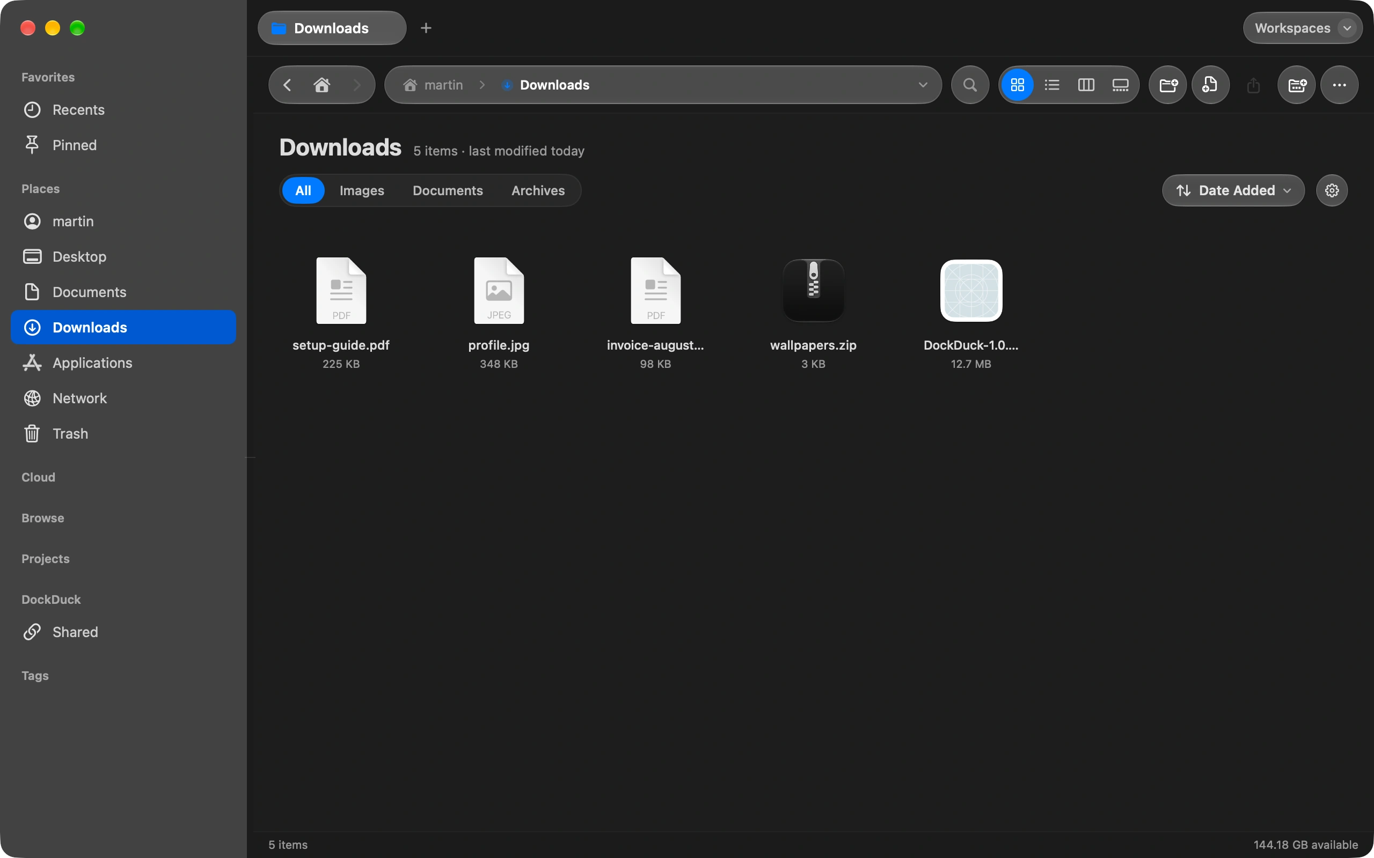Open Documents folder in the sidebar
The height and width of the screenshot is (858, 1374).
pyautogui.click(x=123, y=292)
